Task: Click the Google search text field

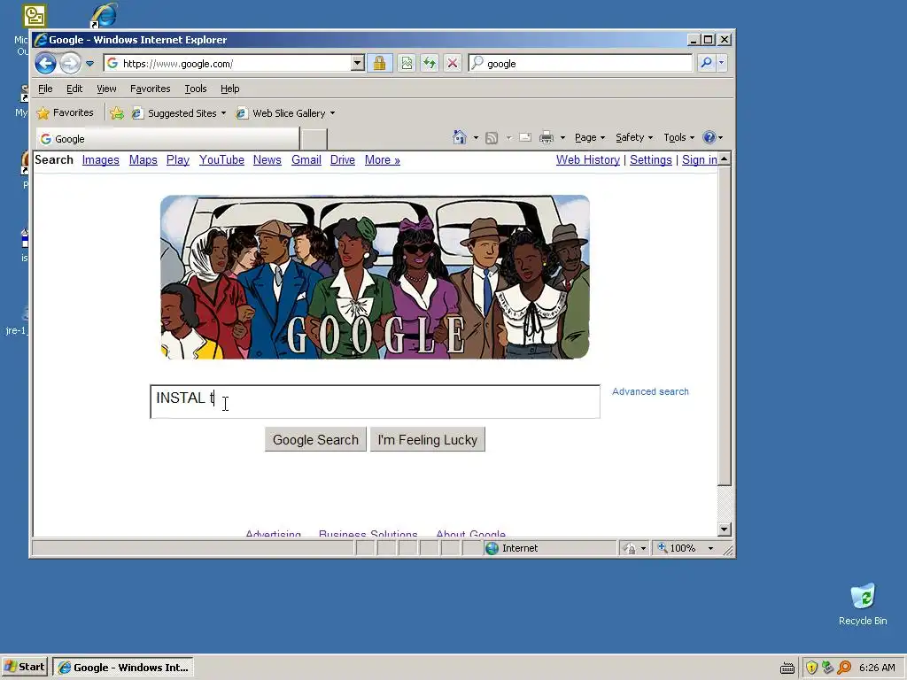Action: [x=375, y=401]
